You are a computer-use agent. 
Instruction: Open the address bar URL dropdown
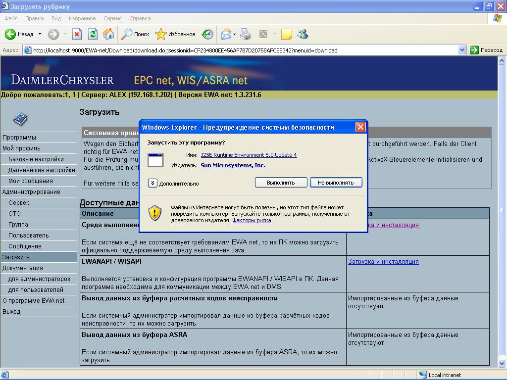[462, 50]
